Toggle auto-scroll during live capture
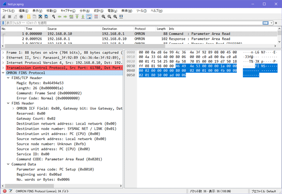 (89, 17)
